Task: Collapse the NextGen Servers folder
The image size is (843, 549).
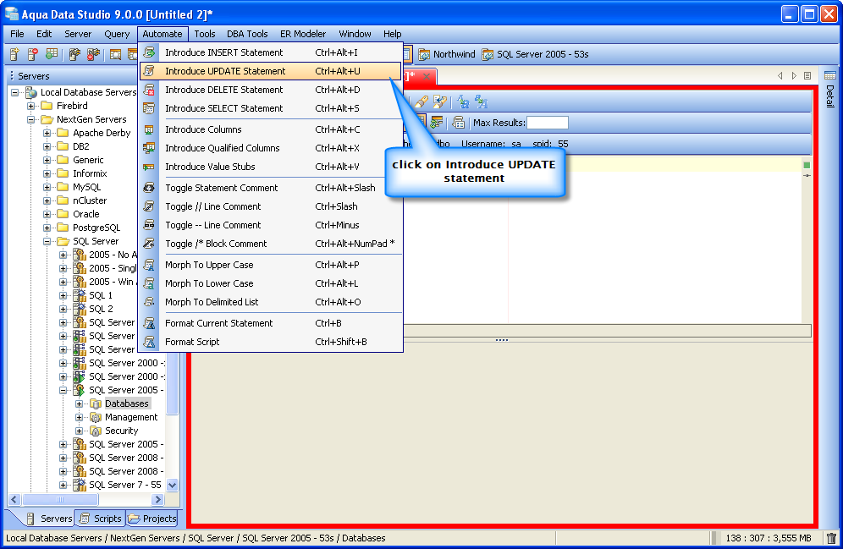Action: (31, 119)
